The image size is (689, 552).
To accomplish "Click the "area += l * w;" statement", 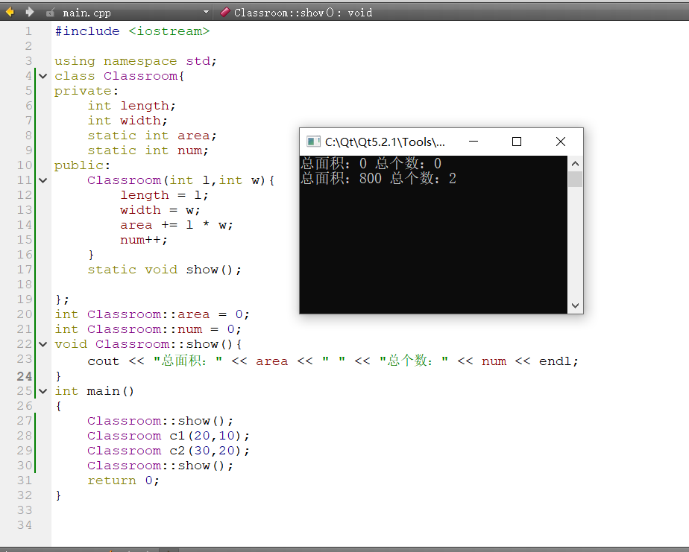I will 177,225.
